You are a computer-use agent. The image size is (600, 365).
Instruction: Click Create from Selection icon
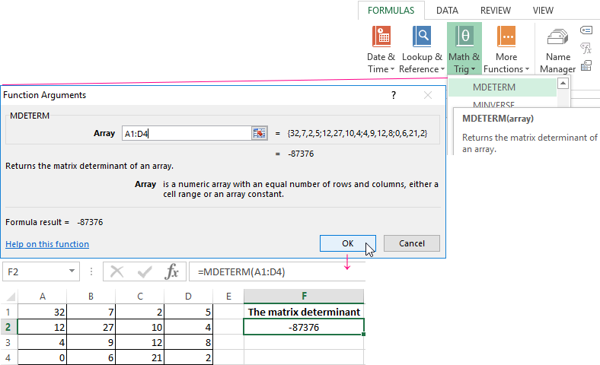[x=586, y=65]
